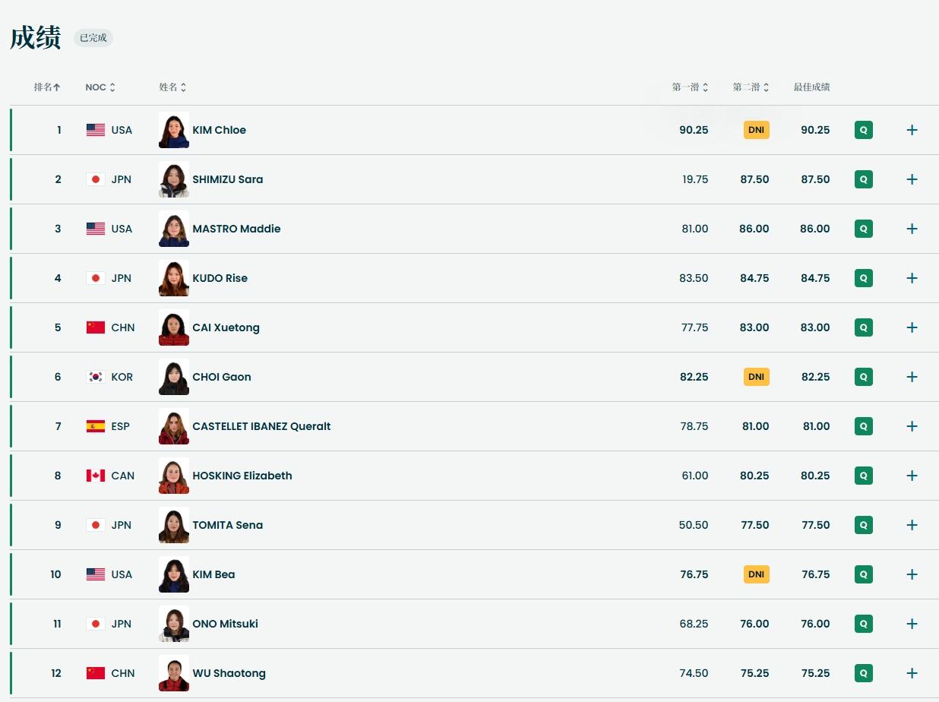Open HOSKING Elizabeth athlete name link
This screenshot has width=939, height=702.
point(242,476)
